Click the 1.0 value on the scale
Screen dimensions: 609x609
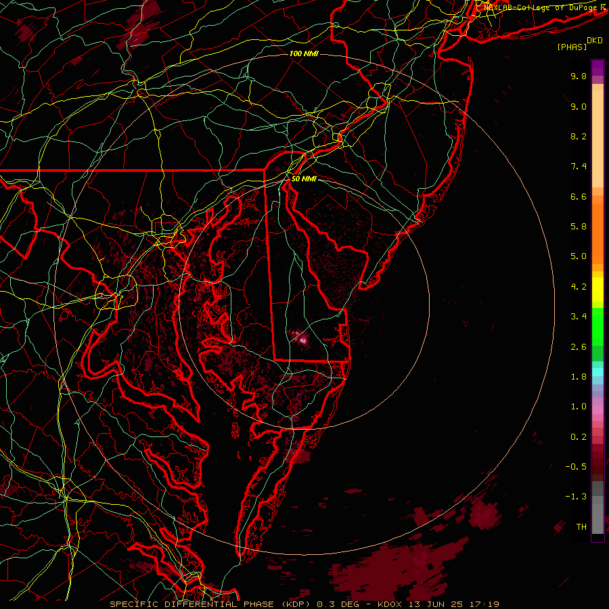(579, 407)
